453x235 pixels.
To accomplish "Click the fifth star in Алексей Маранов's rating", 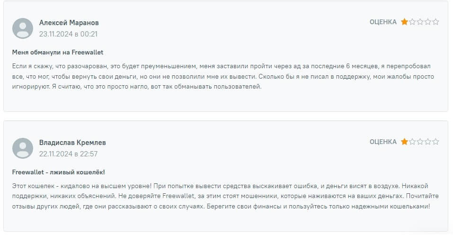I will point(435,22).
